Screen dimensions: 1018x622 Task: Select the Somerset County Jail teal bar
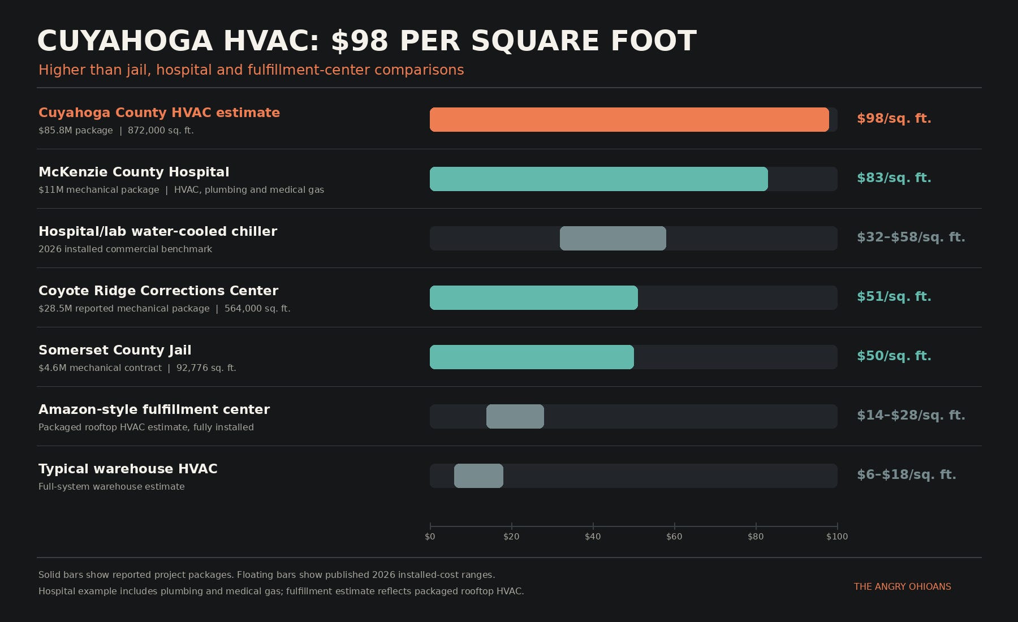tap(532, 357)
